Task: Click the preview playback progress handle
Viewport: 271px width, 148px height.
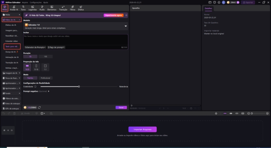Action: coord(132,105)
